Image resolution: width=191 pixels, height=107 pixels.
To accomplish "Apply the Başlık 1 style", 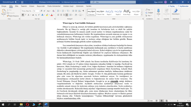I will coord(109,12).
